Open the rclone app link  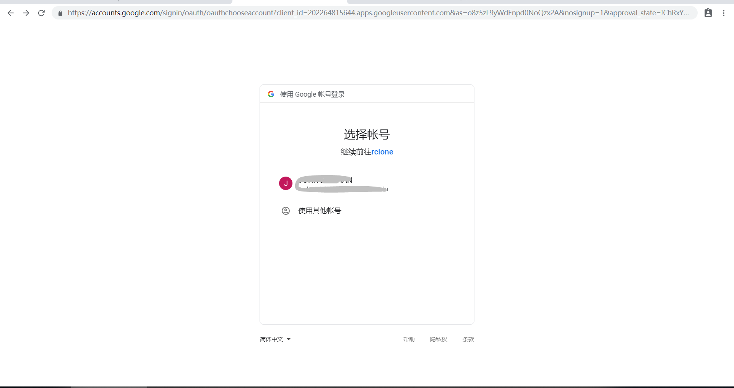pos(382,152)
